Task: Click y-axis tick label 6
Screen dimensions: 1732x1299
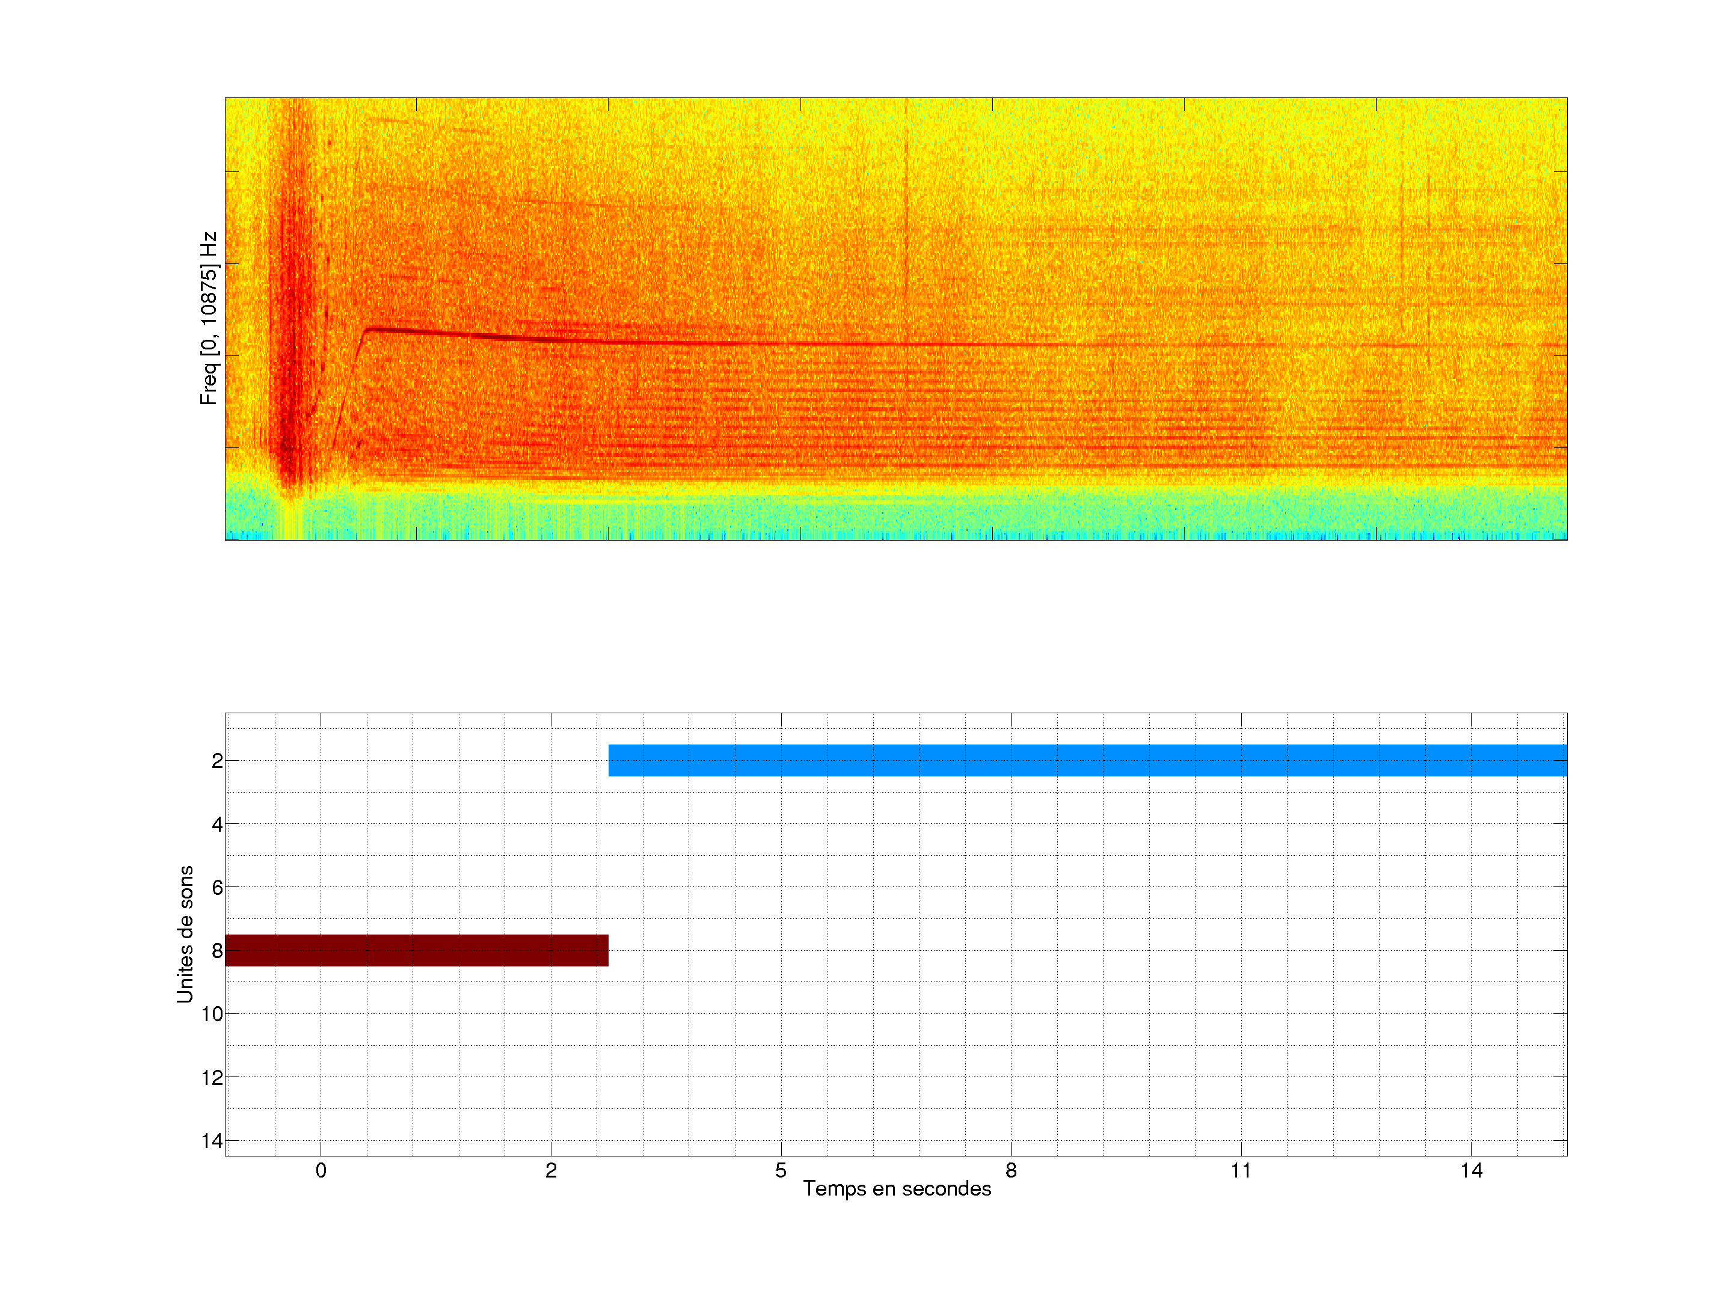Action: (x=217, y=887)
